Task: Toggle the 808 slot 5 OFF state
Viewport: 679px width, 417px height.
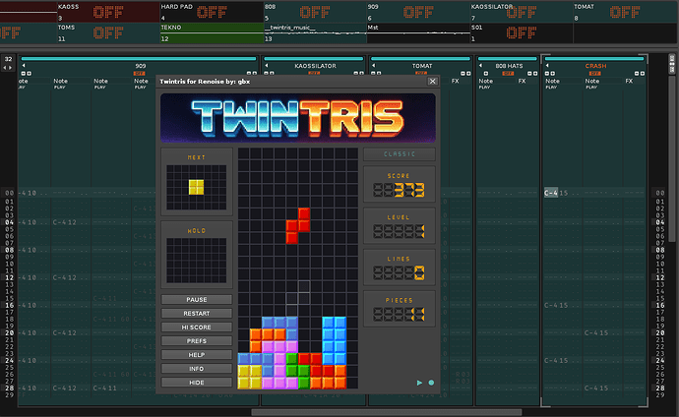Action: pos(315,12)
